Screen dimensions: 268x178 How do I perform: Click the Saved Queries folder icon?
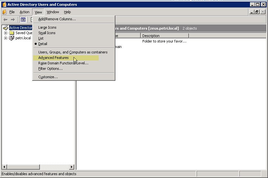point(12,33)
